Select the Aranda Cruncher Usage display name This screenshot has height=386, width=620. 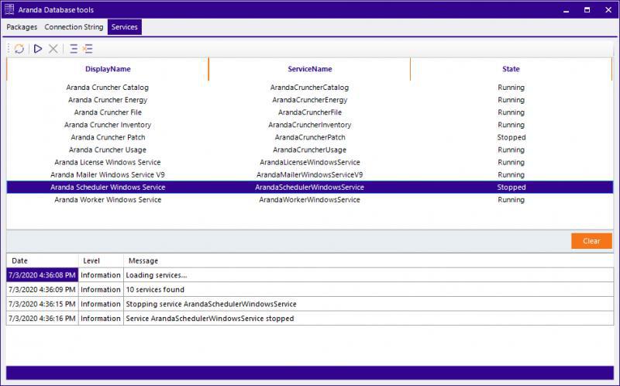(x=108, y=150)
